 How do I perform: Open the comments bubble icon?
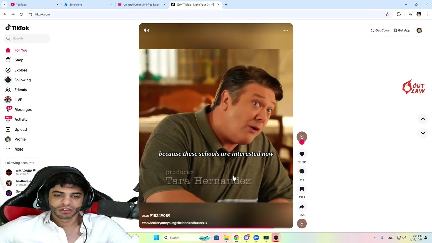tap(302, 171)
